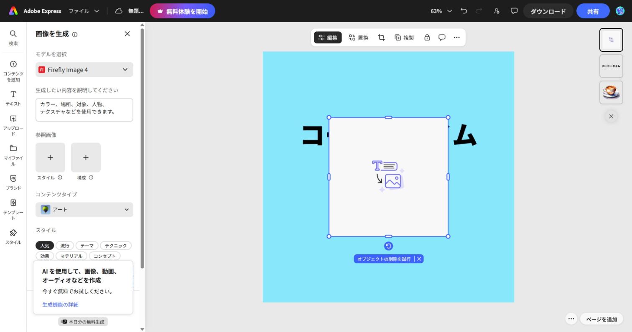Click the generate image placeholder on canvas
This screenshot has height=332, width=632.
[388, 177]
